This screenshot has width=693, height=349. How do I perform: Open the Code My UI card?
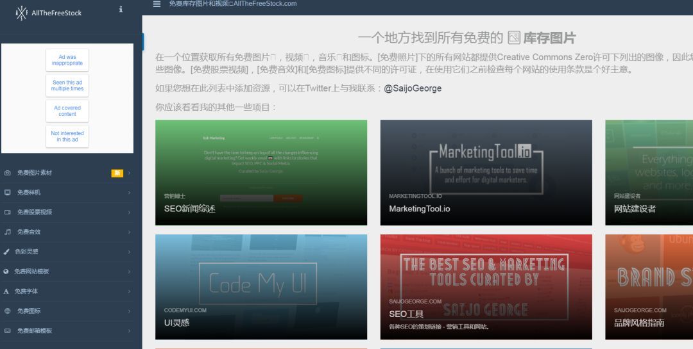click(x=261, y=287)
